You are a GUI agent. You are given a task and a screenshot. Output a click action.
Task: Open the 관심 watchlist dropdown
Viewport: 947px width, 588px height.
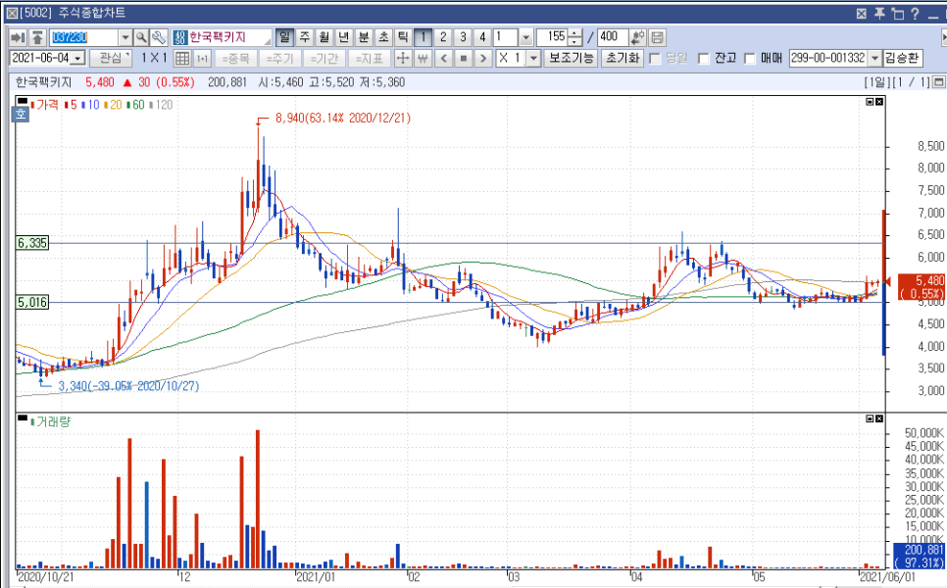(x=111, y=59)
